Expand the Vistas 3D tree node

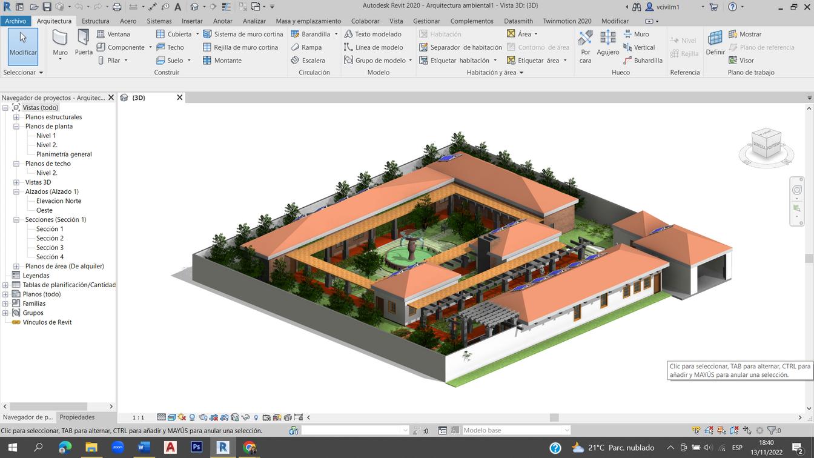click(16, 182)
